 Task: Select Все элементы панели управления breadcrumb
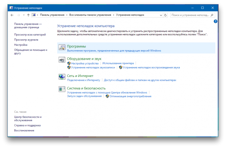tap(90, 15)
